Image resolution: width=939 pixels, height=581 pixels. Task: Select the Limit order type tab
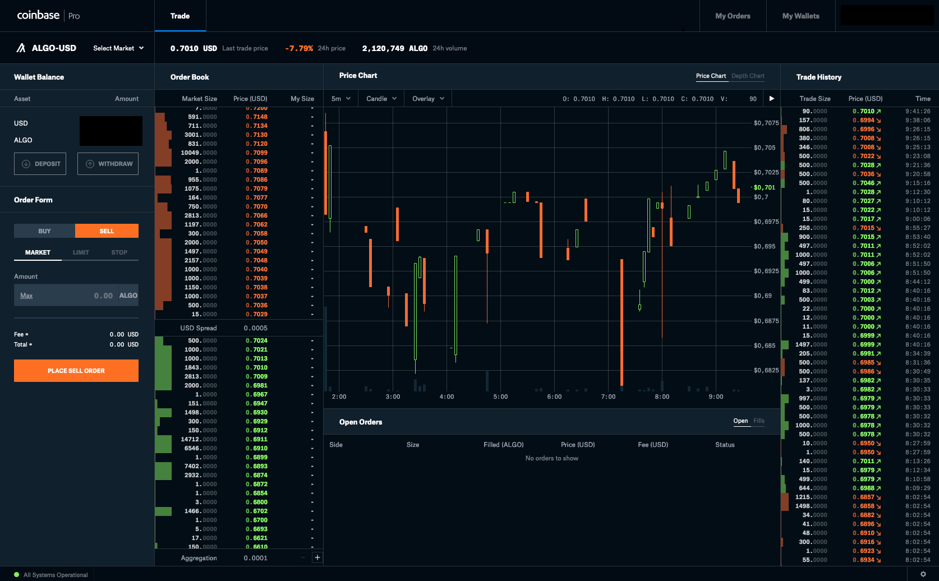tap(81, 252)
